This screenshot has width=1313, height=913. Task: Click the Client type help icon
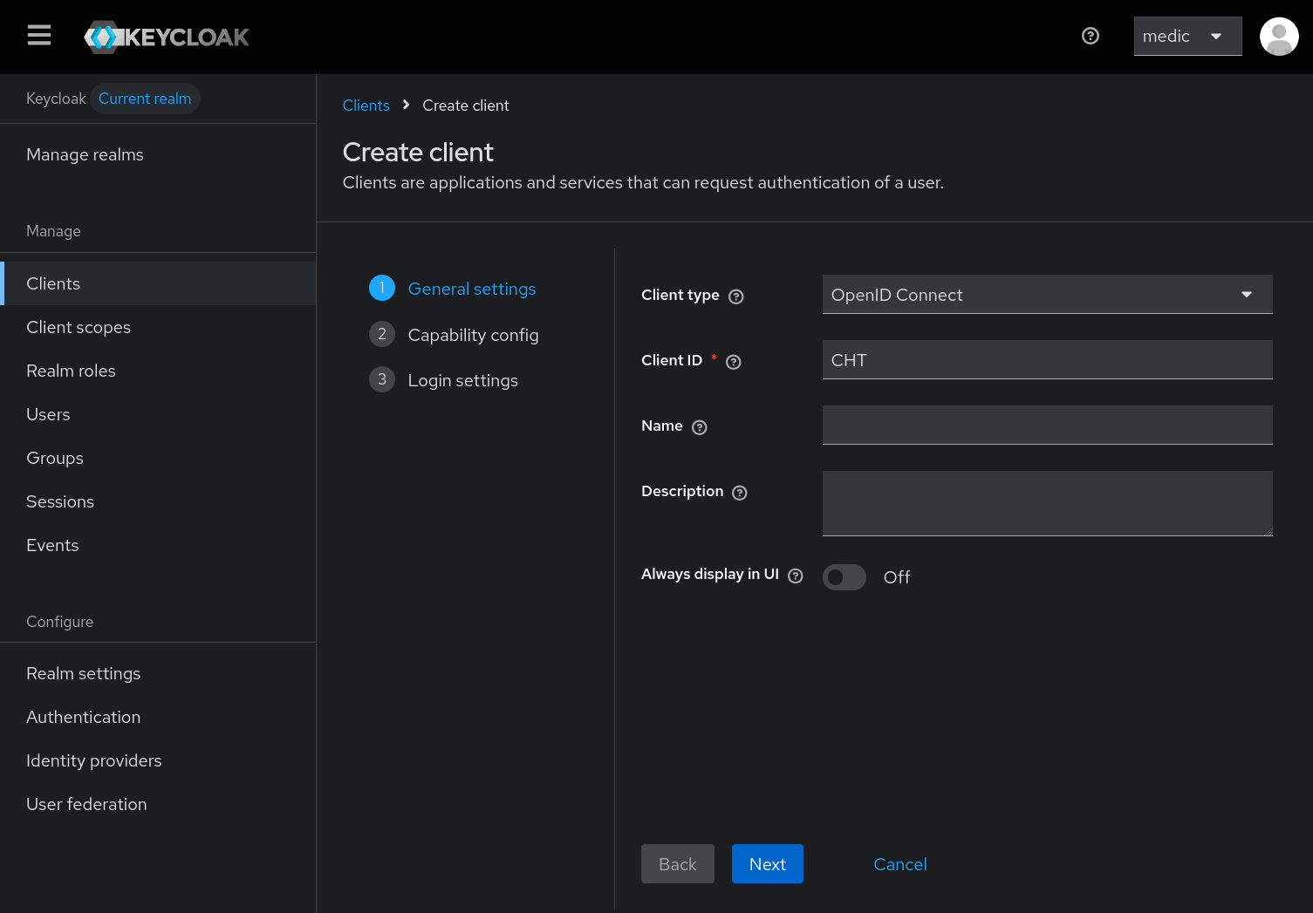click(736, 296)
